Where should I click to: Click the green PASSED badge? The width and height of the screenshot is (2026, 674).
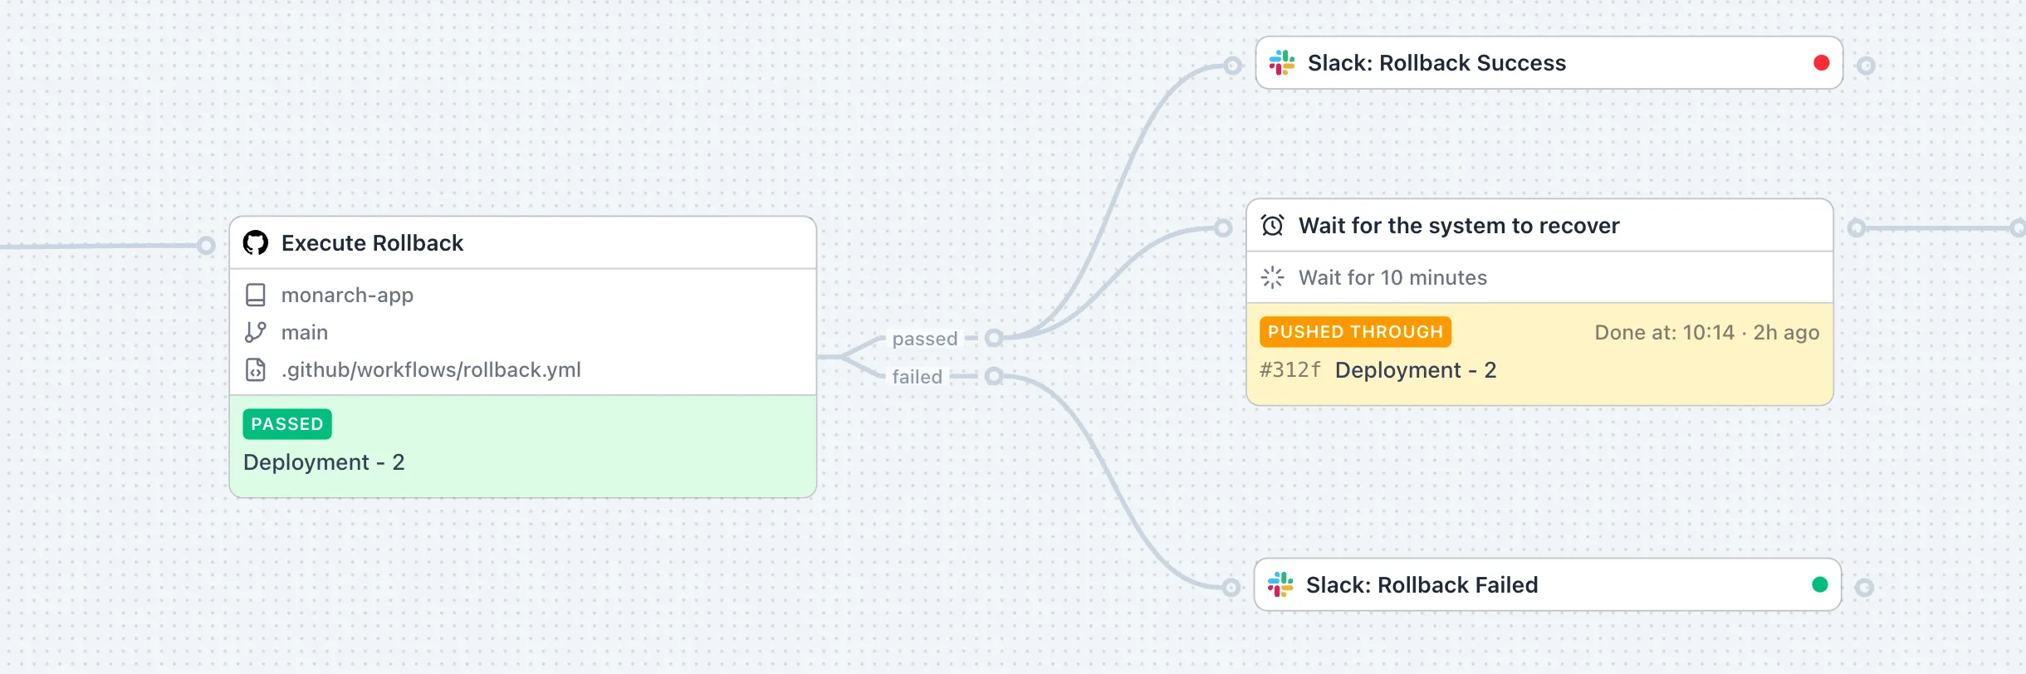coord(286,423)
